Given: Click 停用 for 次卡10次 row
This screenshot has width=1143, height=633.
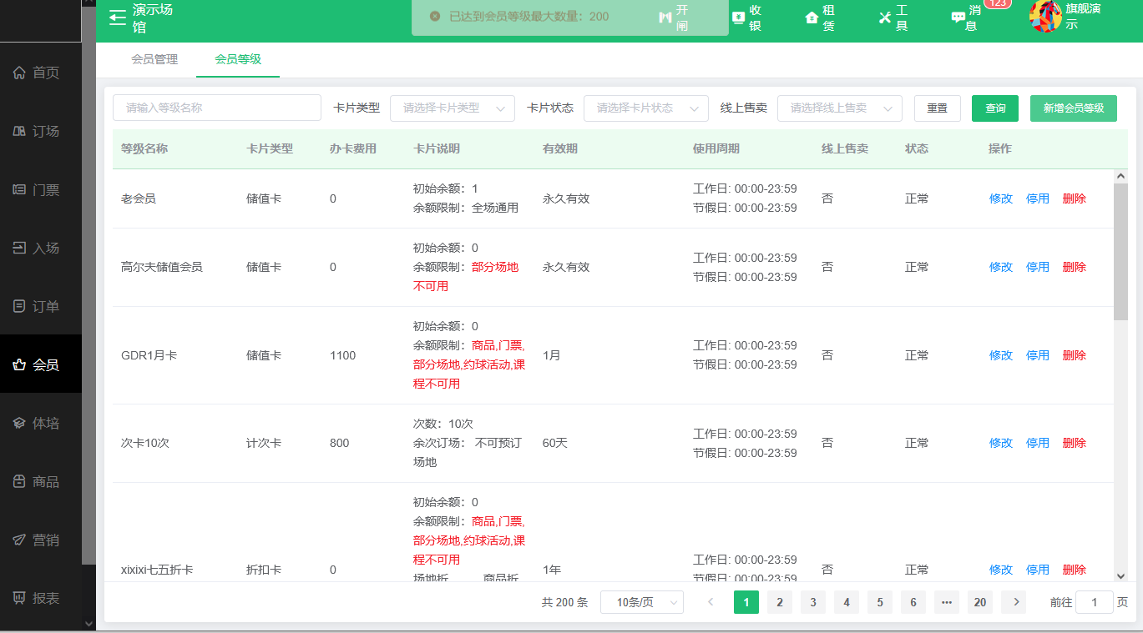Looking at the screenshot, I should [1038, 443].
